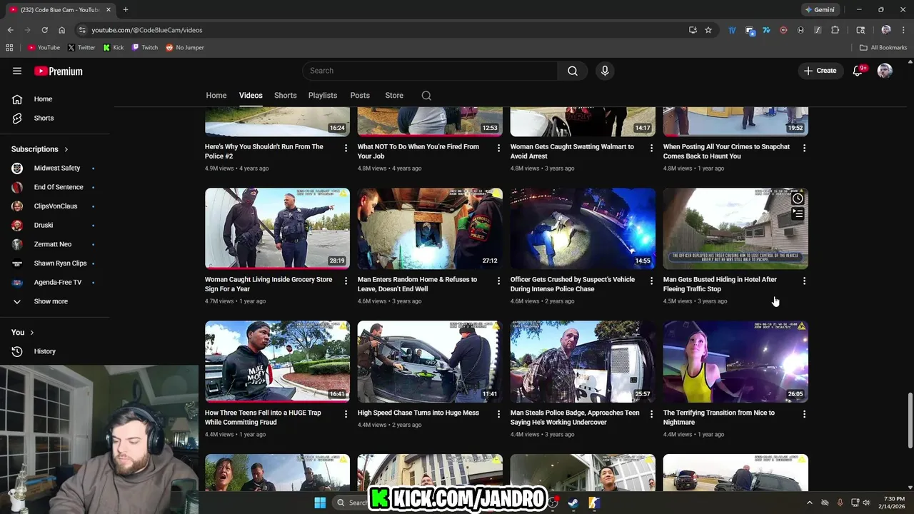The height and width of the screenshot is (514, 914).
Task: Show hidden system tray icons
Action: tap(809, 503)
